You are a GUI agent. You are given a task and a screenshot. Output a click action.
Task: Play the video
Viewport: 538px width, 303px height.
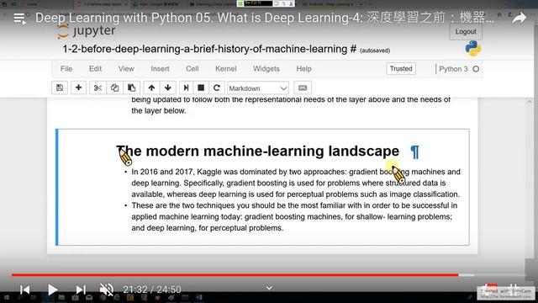pyautogui.click(x=52, y=290)
